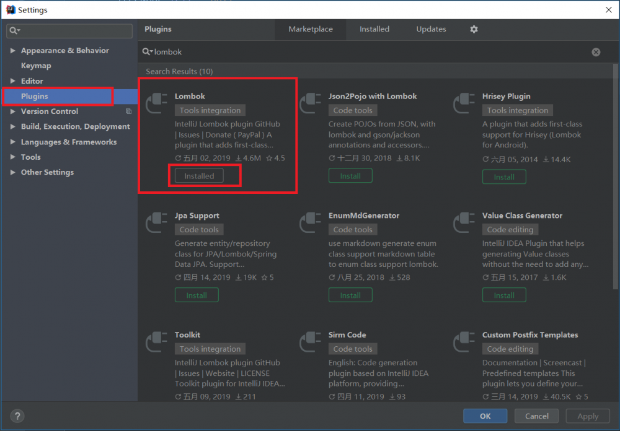This screenshot has width=620, height=431.
Task: Select Plugins in the settings tree
Action: [34, 97]
